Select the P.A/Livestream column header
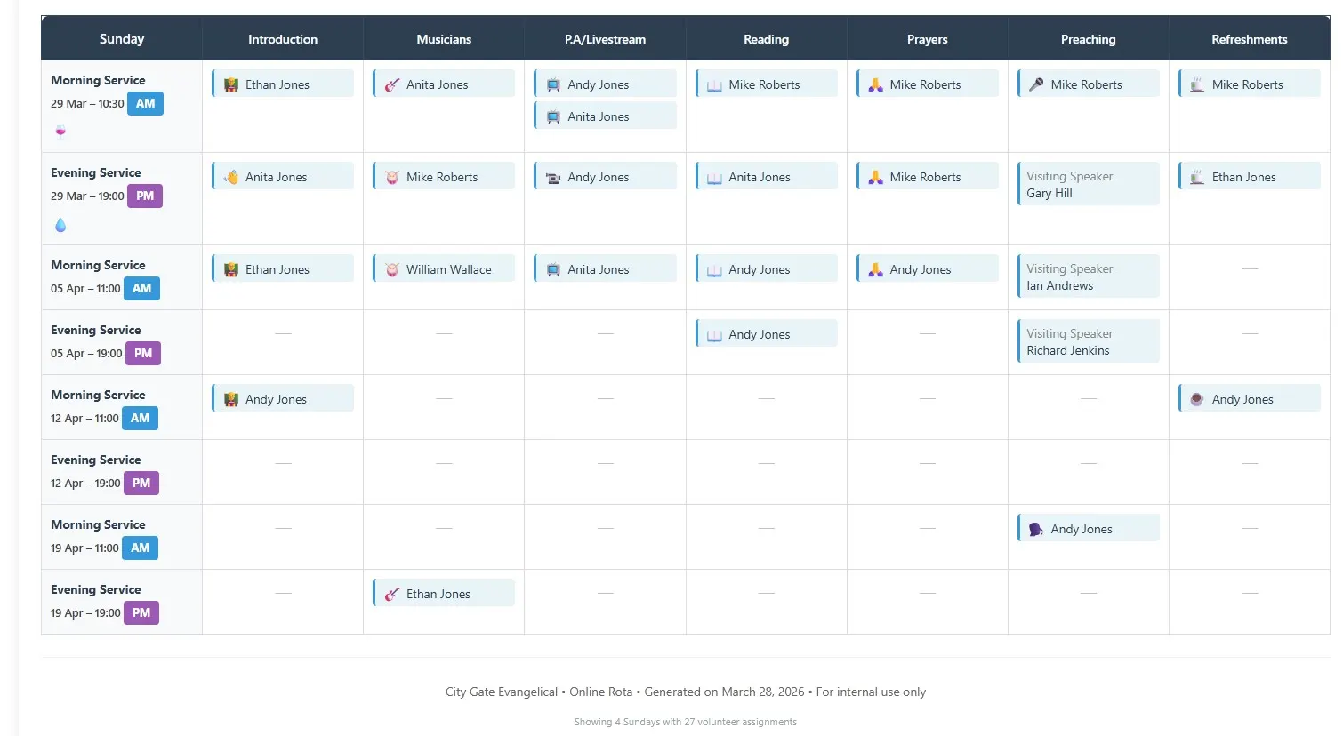This screenshot has height=736, width=1343. (x=605, y=39)
